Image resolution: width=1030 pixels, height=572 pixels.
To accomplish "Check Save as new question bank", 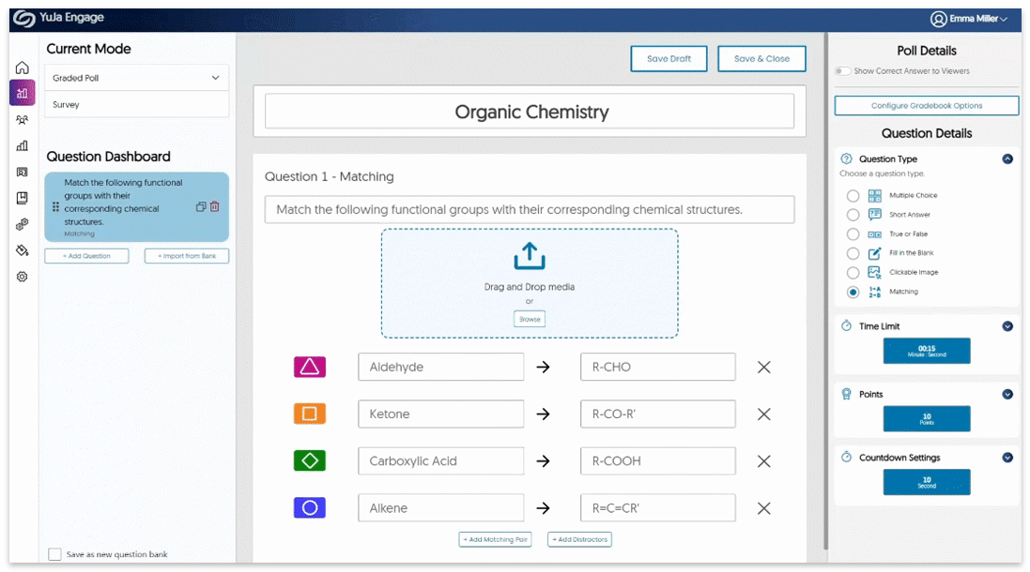I will point(54,554).
